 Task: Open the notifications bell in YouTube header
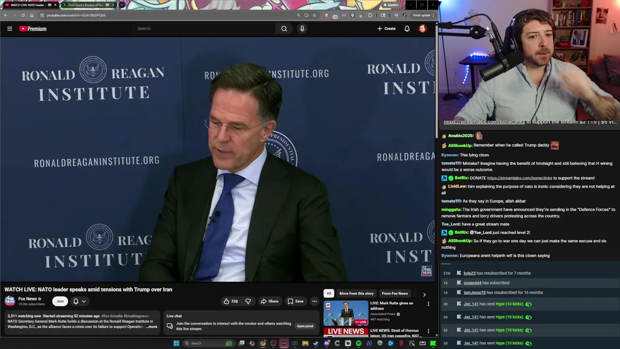[x=407, y=29]
